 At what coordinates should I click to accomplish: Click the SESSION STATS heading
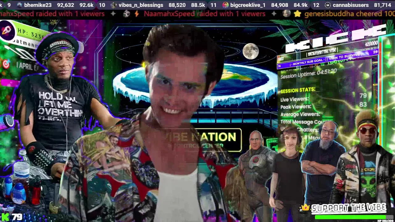pos(298,90)
